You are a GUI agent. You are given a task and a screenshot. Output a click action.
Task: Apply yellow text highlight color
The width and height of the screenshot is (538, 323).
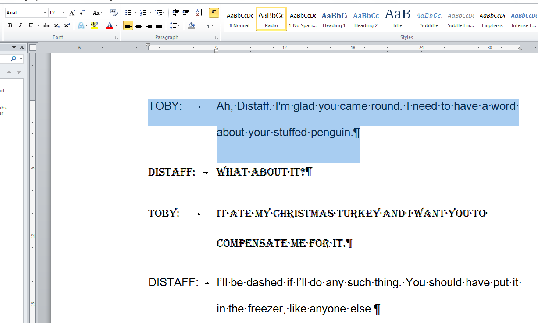coord(95,25)
